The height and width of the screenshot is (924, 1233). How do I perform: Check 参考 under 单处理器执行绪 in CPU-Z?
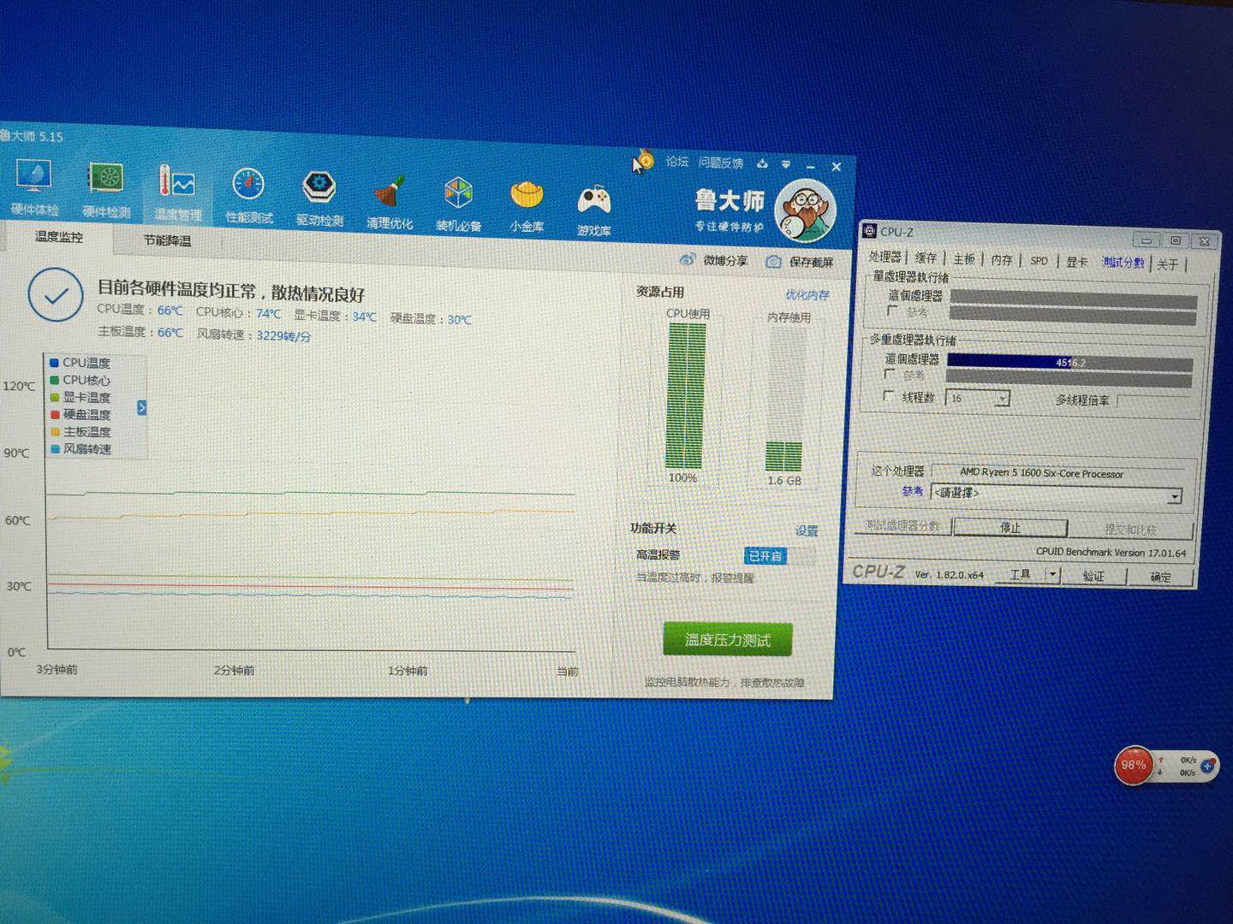[893, 311]
